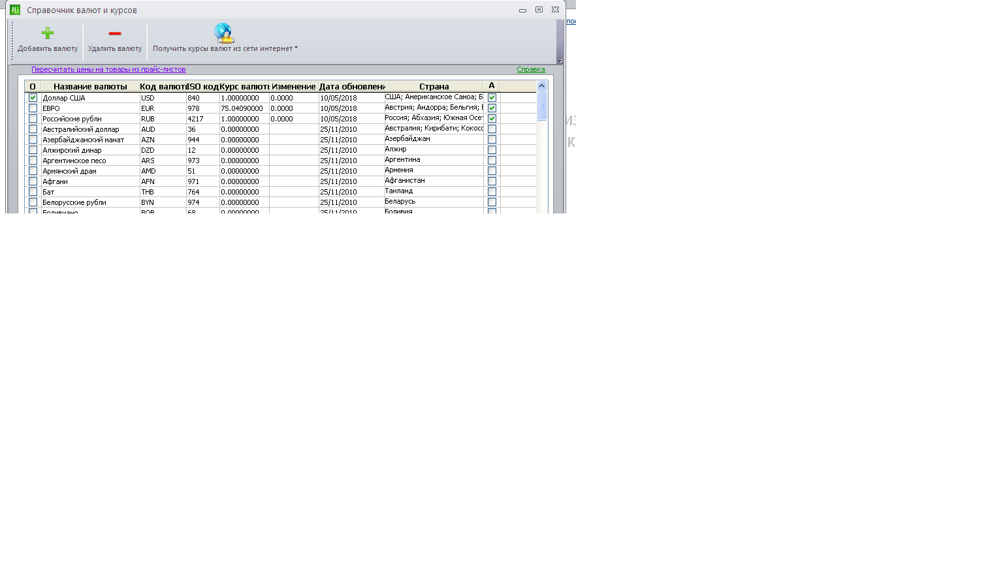The width and height of the screenshot is (1003, 564).
Task: Check the O checkbox for Российские рубли
Action: point(33,118)
